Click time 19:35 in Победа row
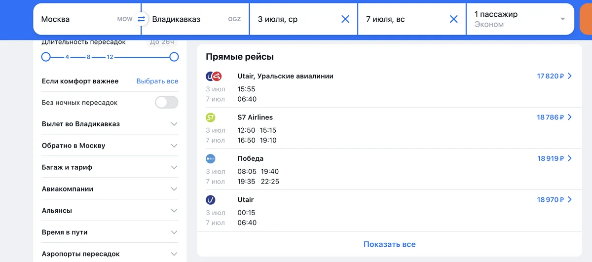This screenshot has height=262, width=592. pos(246,182)
